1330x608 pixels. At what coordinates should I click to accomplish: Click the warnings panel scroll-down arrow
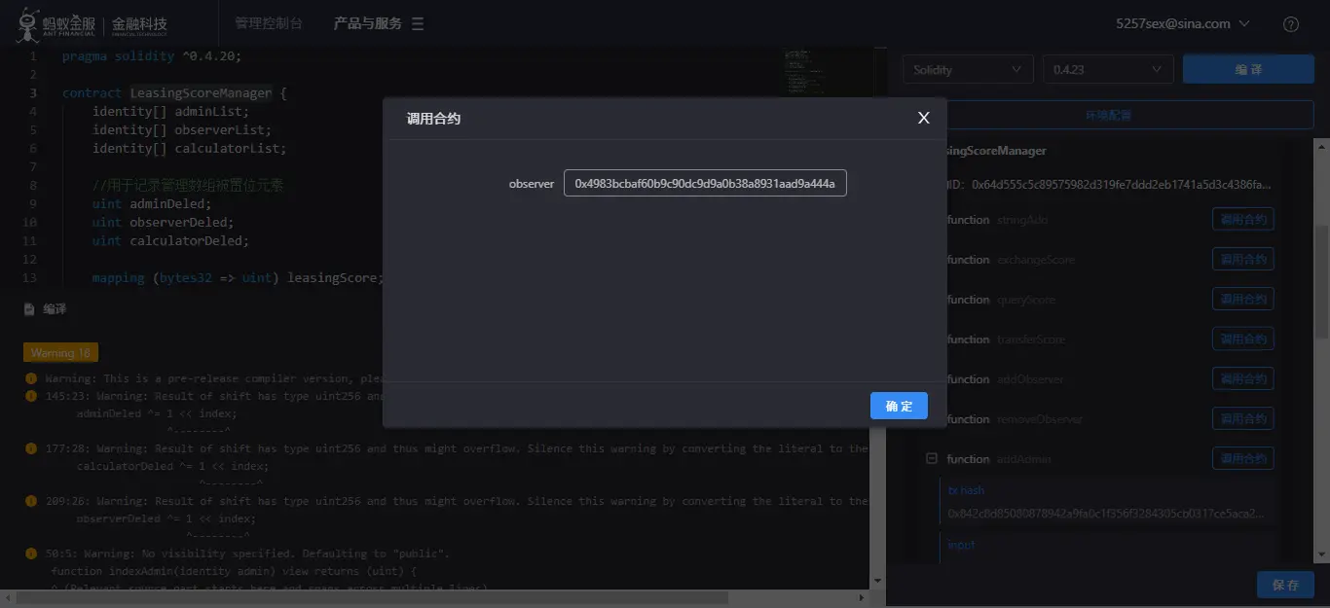879,580
